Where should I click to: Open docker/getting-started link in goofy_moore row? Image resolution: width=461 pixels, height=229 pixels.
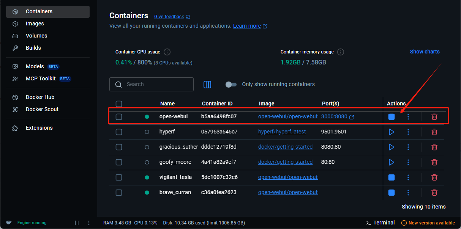coord(285,162)
